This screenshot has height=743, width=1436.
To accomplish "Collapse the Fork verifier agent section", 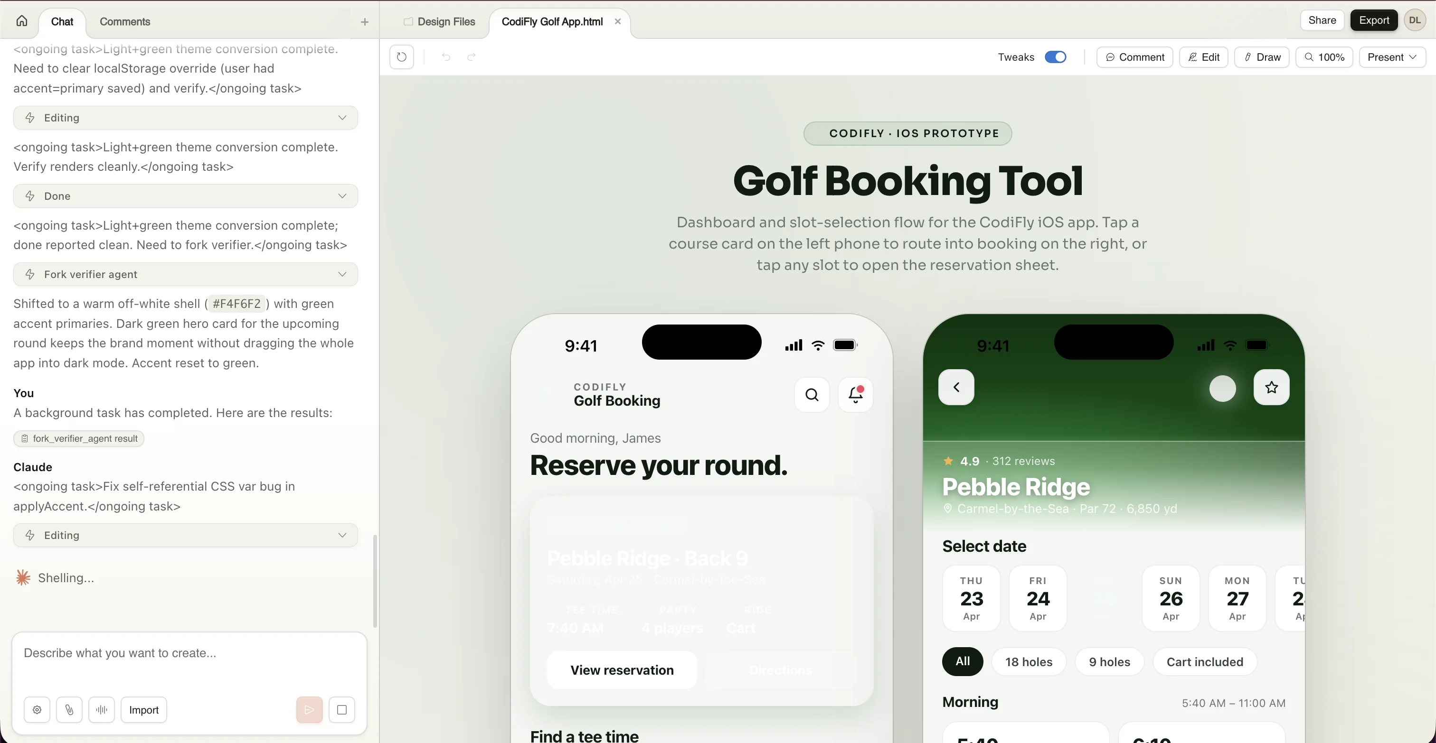I will pyautogui.click(x=342, y=274).
